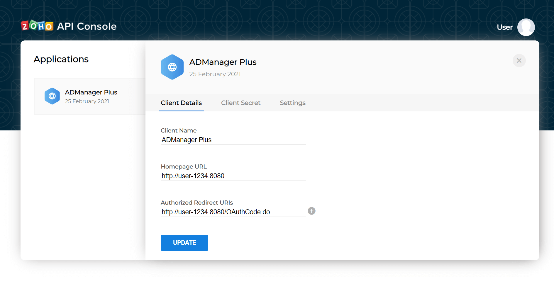554x284 pixels.
Task: Click the user avatar icon top right
Action: tap(526, 27)
